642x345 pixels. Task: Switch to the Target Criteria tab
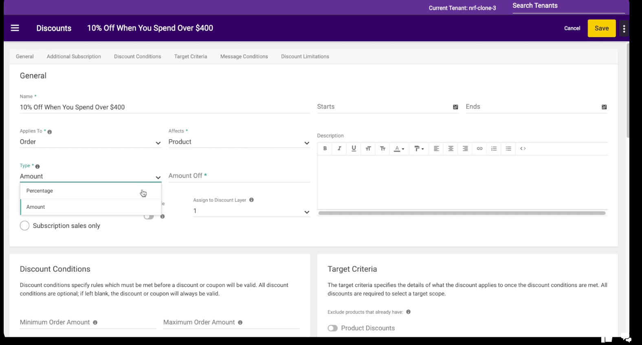click(190, 57)
